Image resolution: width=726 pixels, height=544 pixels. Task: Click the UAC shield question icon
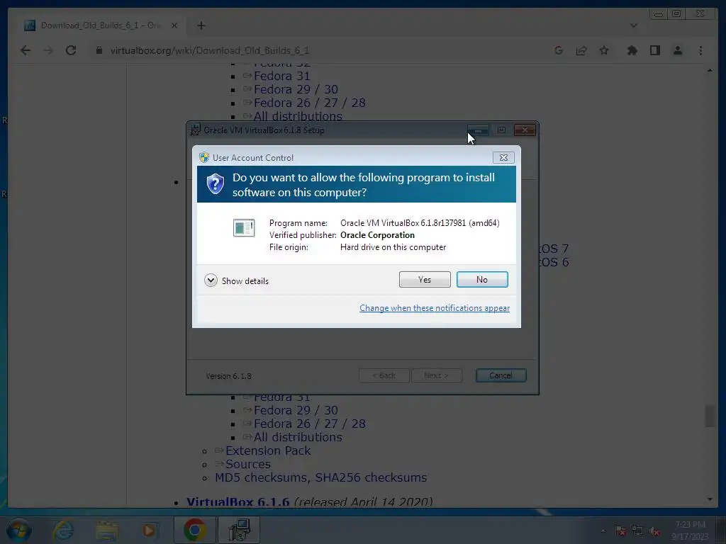click(x=216, y=183)
